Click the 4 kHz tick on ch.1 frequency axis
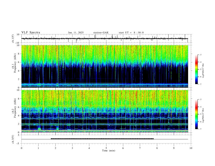 (x=19, y=71)
